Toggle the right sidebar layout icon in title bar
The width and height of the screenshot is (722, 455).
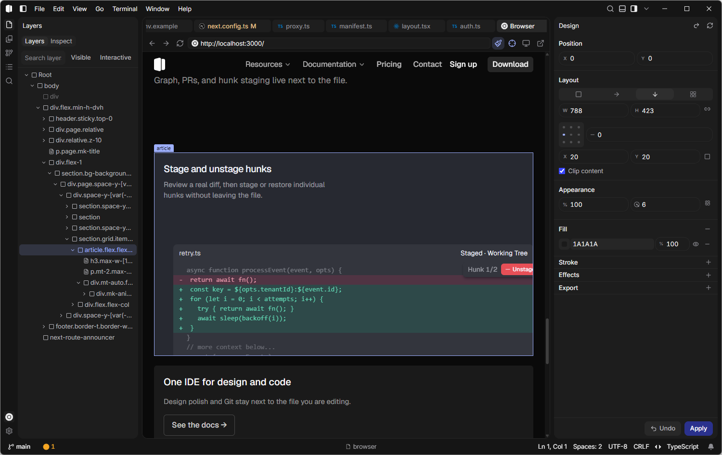point(634,9)
